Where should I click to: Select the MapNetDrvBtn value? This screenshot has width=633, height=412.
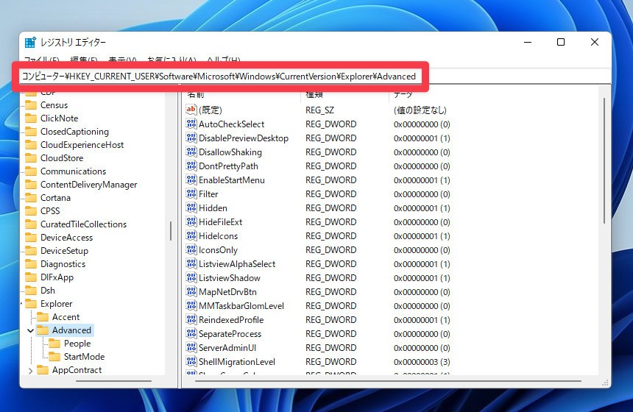click(227, 292)
